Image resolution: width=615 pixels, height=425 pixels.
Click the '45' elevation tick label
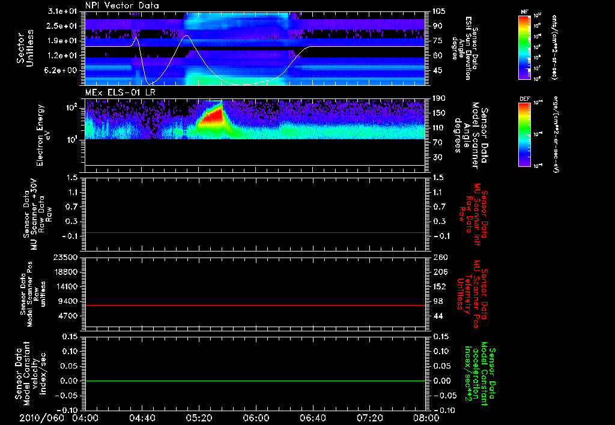click(437, 70)
